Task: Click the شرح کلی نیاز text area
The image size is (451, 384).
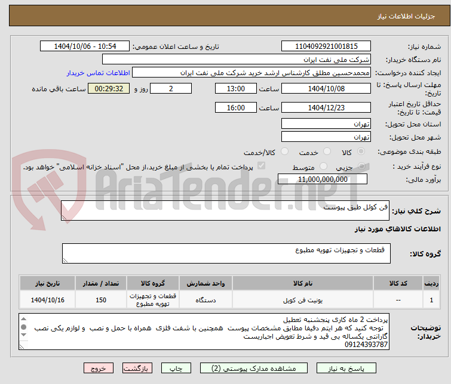Action: 225,210
